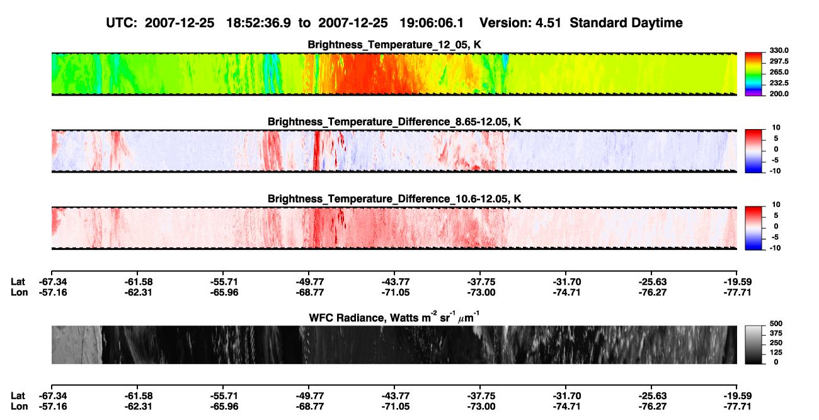Click the grayscale colorbar for WFC Radiance
The height and width of the screenshot is (420, 819).
(754, 345)
